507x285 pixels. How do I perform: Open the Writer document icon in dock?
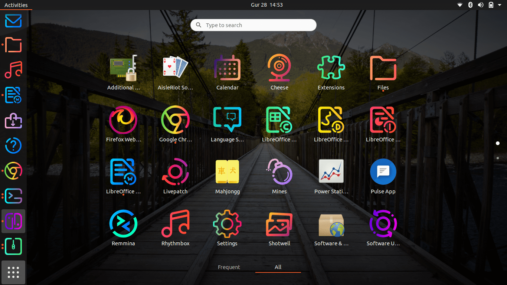(x=13, y=95)
